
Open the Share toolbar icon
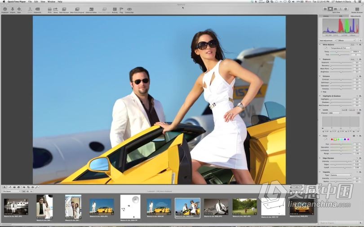point(55,10)
